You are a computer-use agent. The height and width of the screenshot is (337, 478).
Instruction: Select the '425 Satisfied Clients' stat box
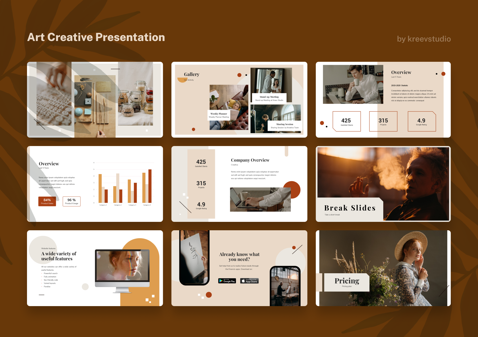pos(346,121)
